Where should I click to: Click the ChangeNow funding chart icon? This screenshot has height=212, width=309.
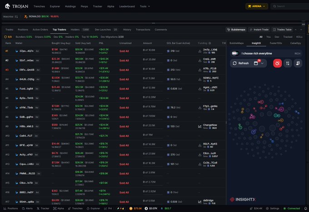[200, 127]
